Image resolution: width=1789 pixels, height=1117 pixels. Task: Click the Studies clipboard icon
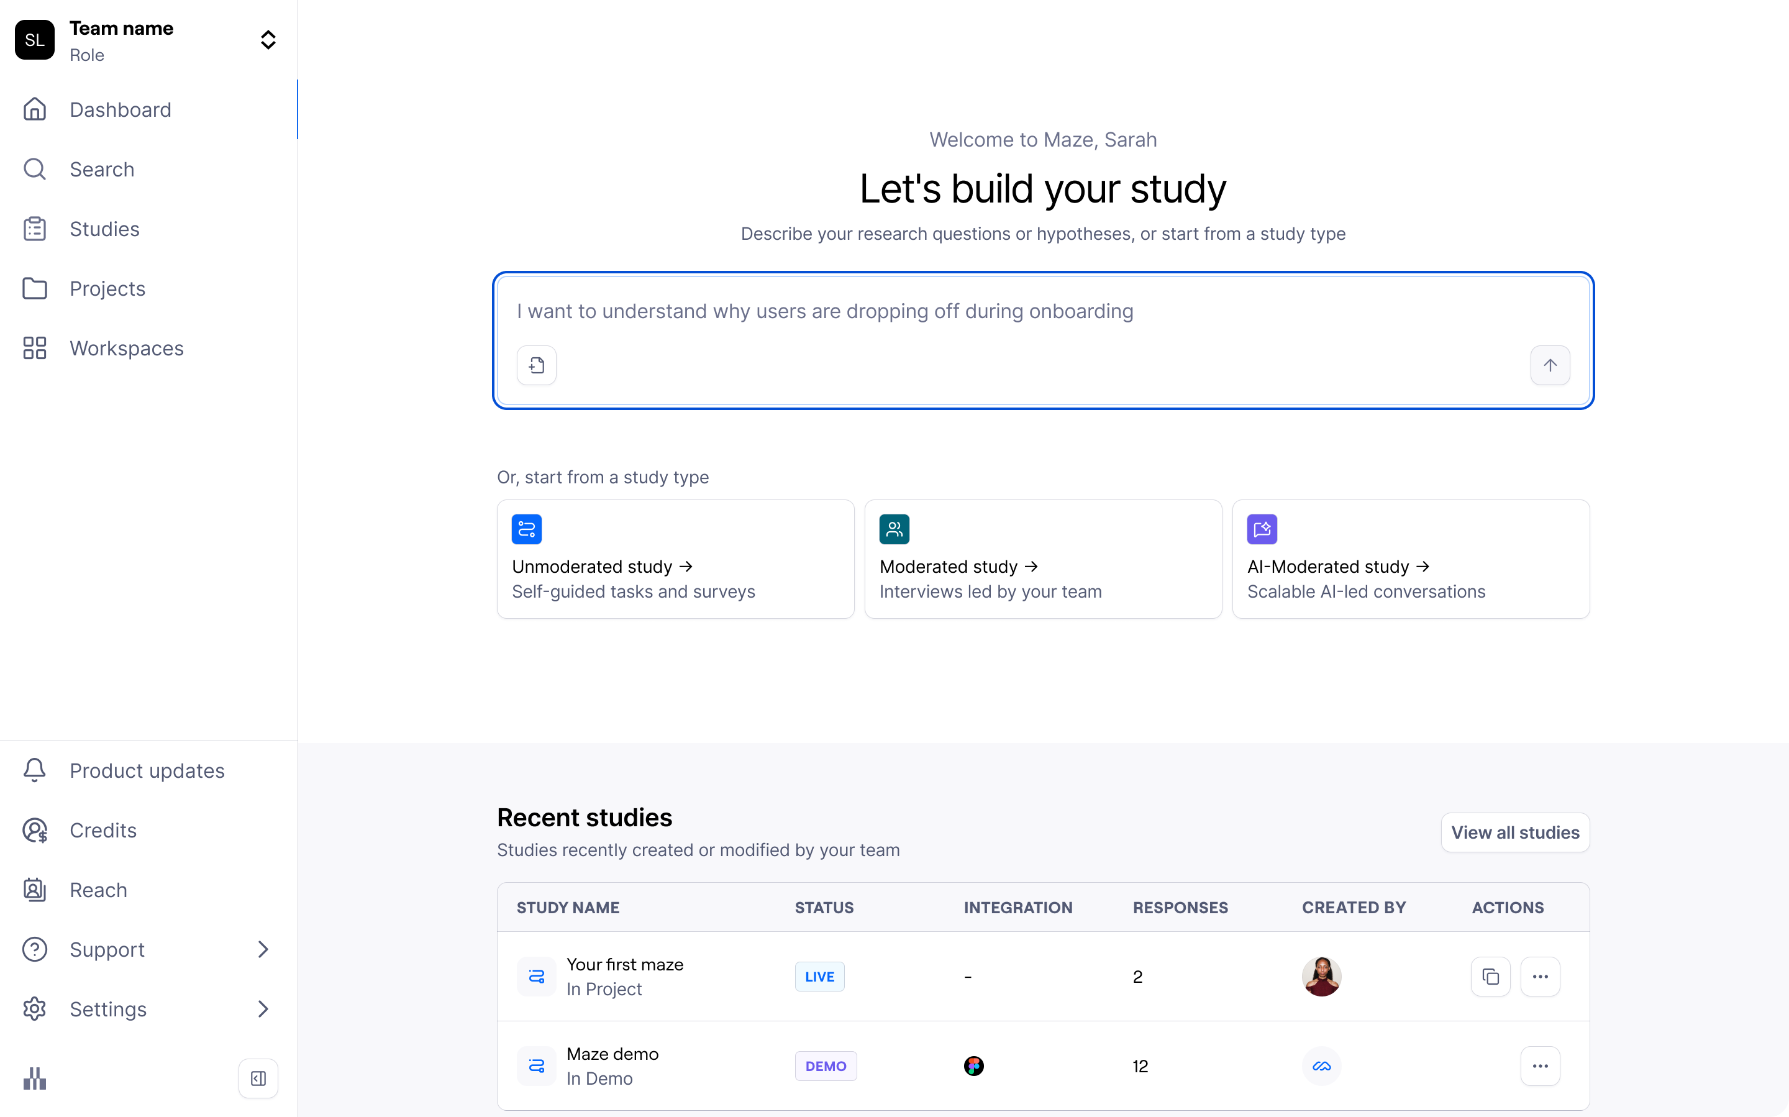(35, 229)
